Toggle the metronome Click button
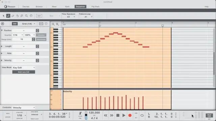The width and height of the screenshot is (216, 121). pyautogui.click(x=80, y=114)
